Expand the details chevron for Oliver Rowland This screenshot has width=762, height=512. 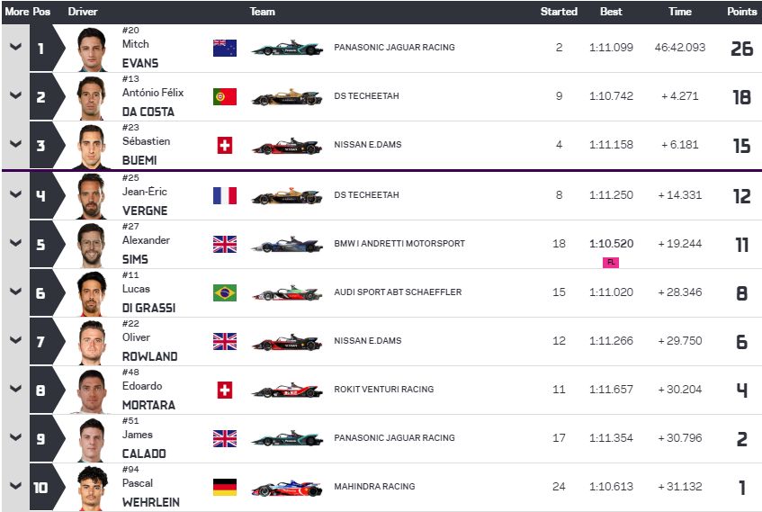[x=15, y=340]
